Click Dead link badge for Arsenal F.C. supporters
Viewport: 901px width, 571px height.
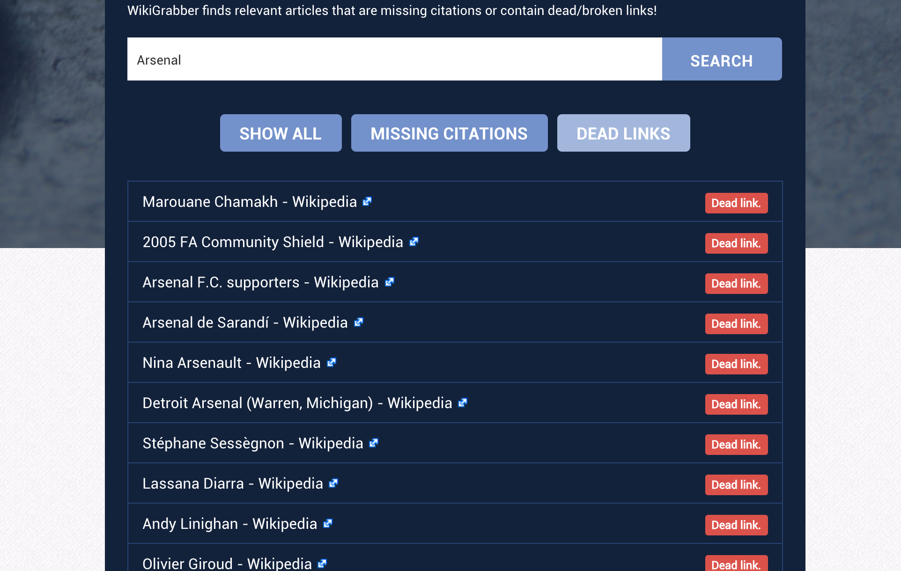pos(736,284)
